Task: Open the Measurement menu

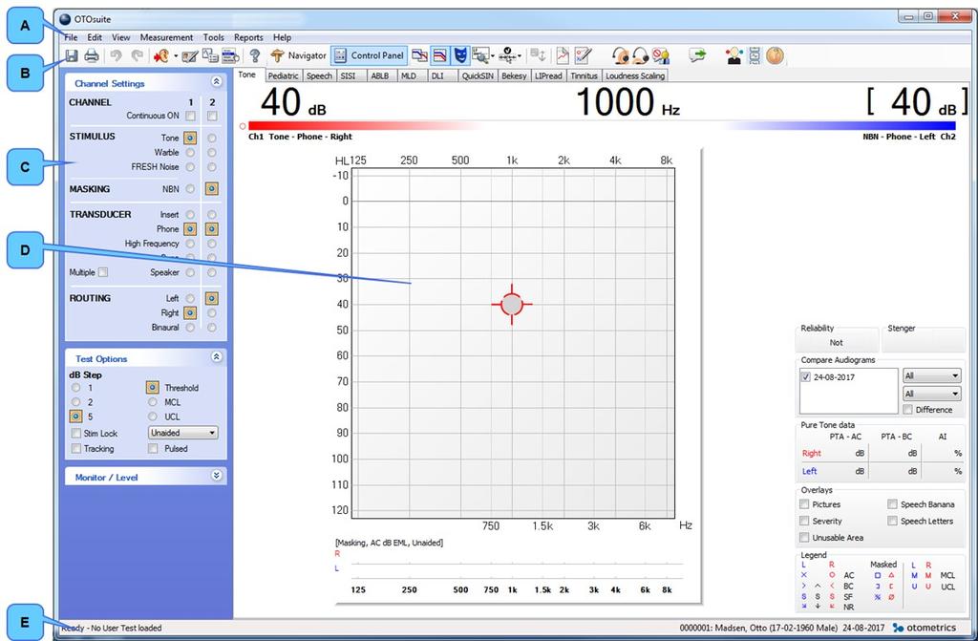Action: coord(166,37)
